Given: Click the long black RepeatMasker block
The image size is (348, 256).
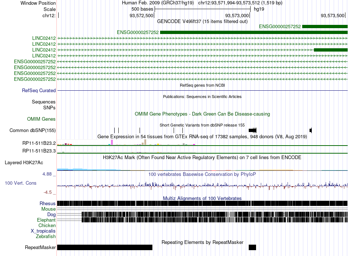Looking at the screenshot, I should pyautogui.click(x=105, y=247).
